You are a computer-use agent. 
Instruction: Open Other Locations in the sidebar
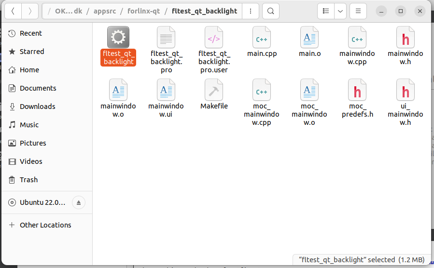pyautogui.click(x=45, y=225)
